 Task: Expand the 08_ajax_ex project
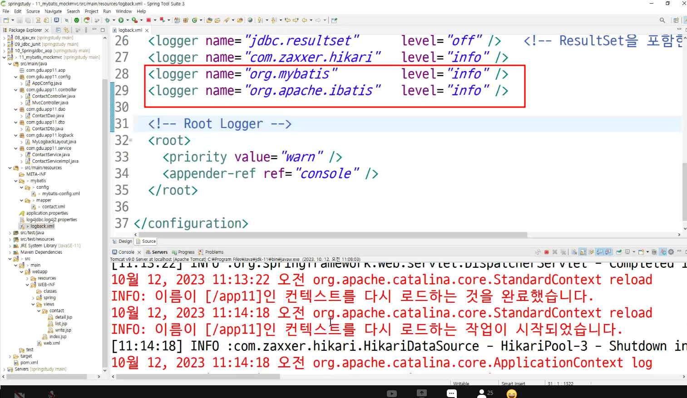4,38
